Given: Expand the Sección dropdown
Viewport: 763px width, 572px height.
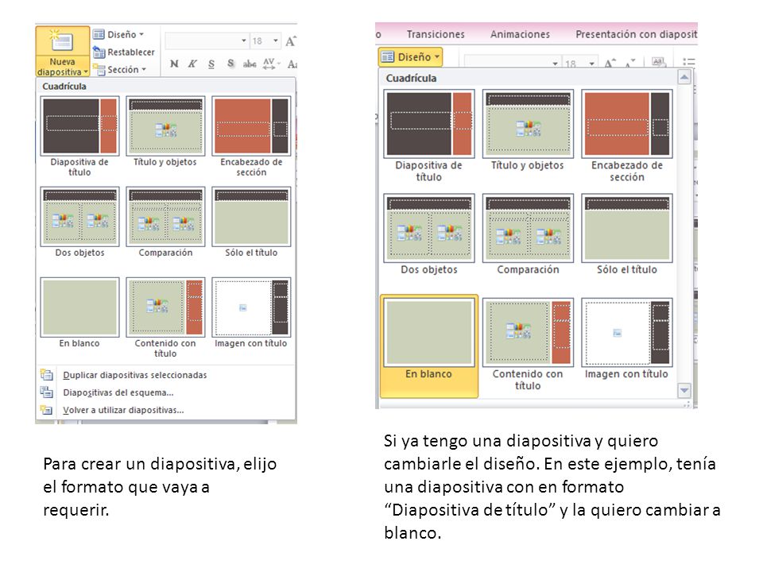Looking at the screenshot, I should (120, 70).
